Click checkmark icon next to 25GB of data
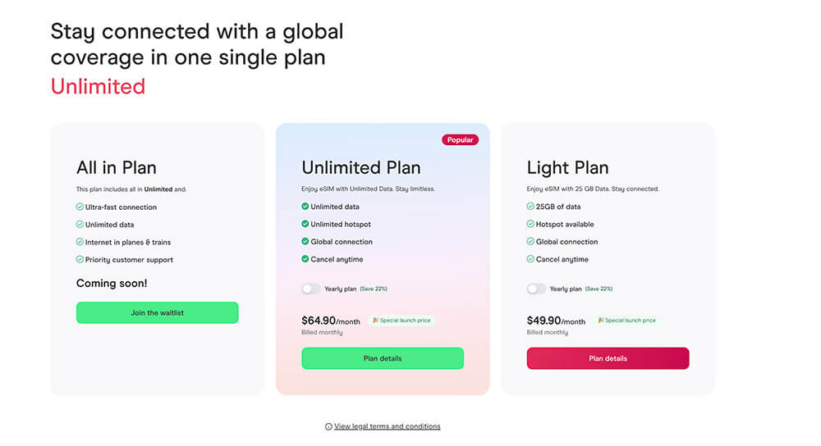The width and height of the screenshot is (821, 446). click(530, 207)
